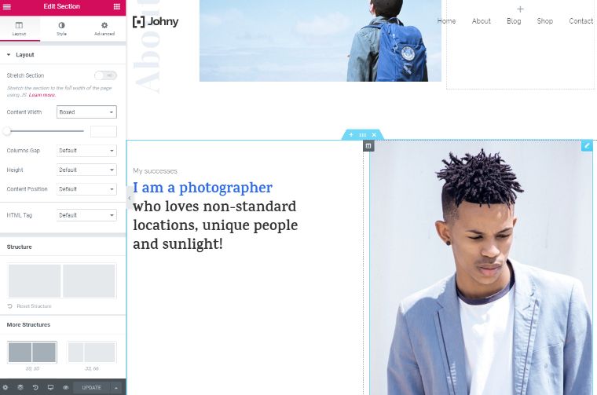Click the UPDATE button
This screenshot has width=597, height=395.
pyautogui.click(x=92, y=387)
